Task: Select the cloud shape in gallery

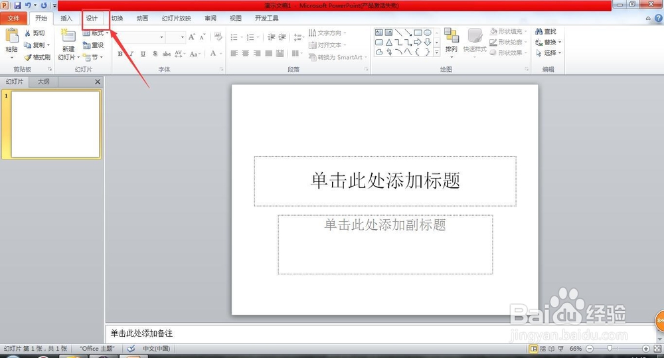Action: pyautogui.click(x=379, y=52)
